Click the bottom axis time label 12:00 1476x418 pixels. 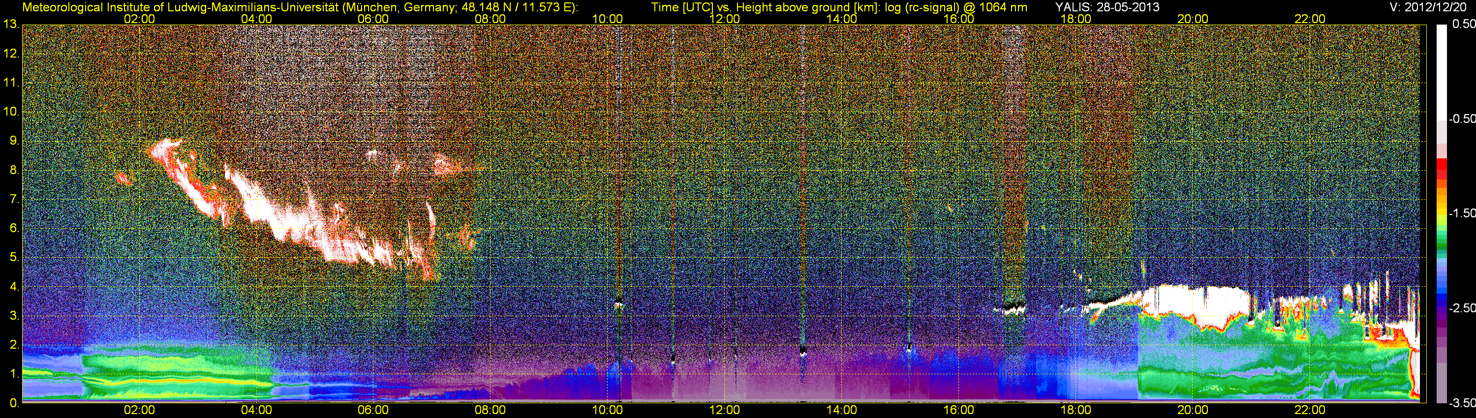[724, 410]
